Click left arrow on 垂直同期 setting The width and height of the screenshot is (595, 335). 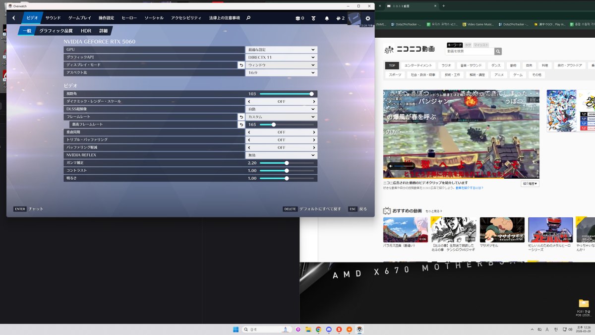pos(249,132)
